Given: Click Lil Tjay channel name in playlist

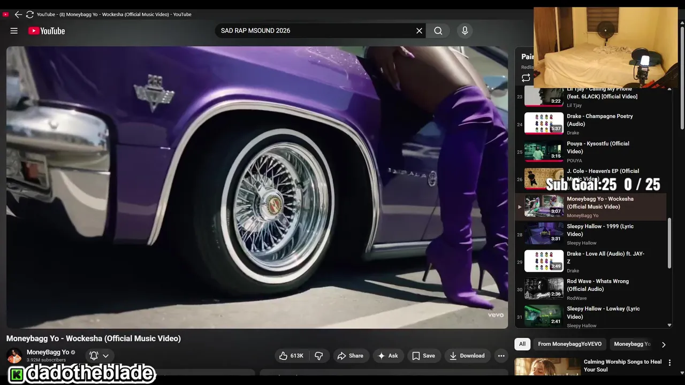Looking at the screenshot, I should coord(574,105).
